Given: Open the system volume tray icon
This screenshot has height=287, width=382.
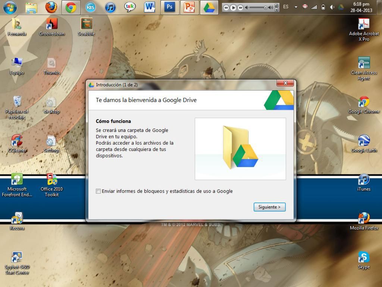Looking at the screenshot, I should (x=332, y=7).
